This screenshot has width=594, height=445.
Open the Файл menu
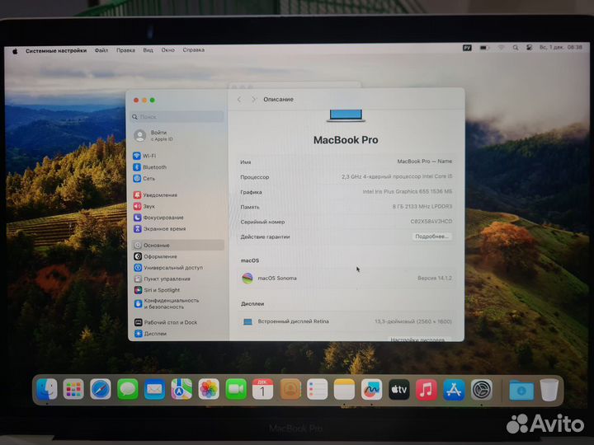101,50
